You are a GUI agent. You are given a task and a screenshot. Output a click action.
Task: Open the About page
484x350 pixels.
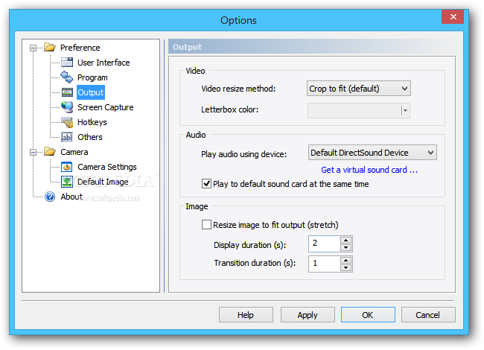pyautogui.click(x=71, y=197)
